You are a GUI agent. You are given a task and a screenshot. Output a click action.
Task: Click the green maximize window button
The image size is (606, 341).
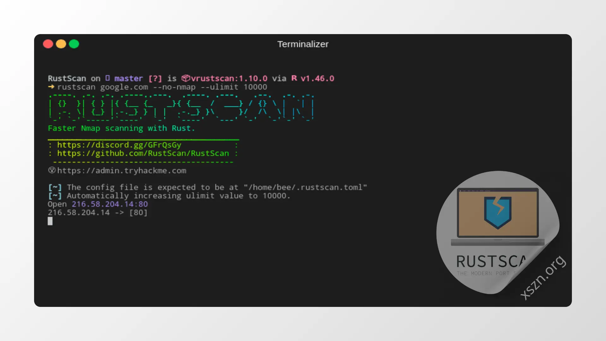click(x=74, y=44)
